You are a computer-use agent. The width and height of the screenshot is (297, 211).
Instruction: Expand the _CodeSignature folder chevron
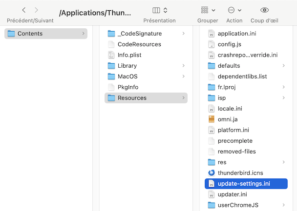point(183,34)
